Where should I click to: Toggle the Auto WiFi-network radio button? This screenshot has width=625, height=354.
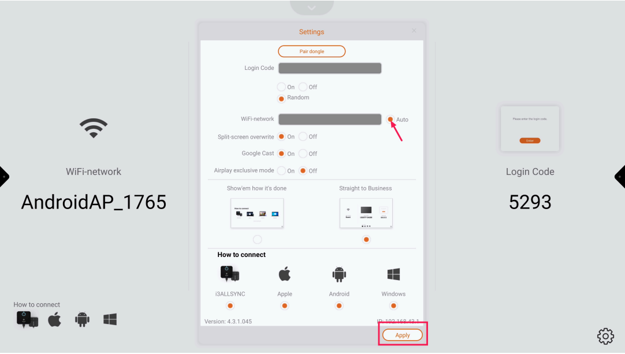390,119
